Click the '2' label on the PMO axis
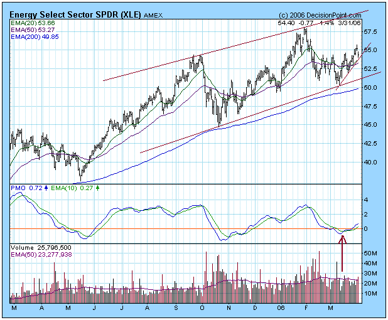This screenshot has width=388, height=320. 365,215
